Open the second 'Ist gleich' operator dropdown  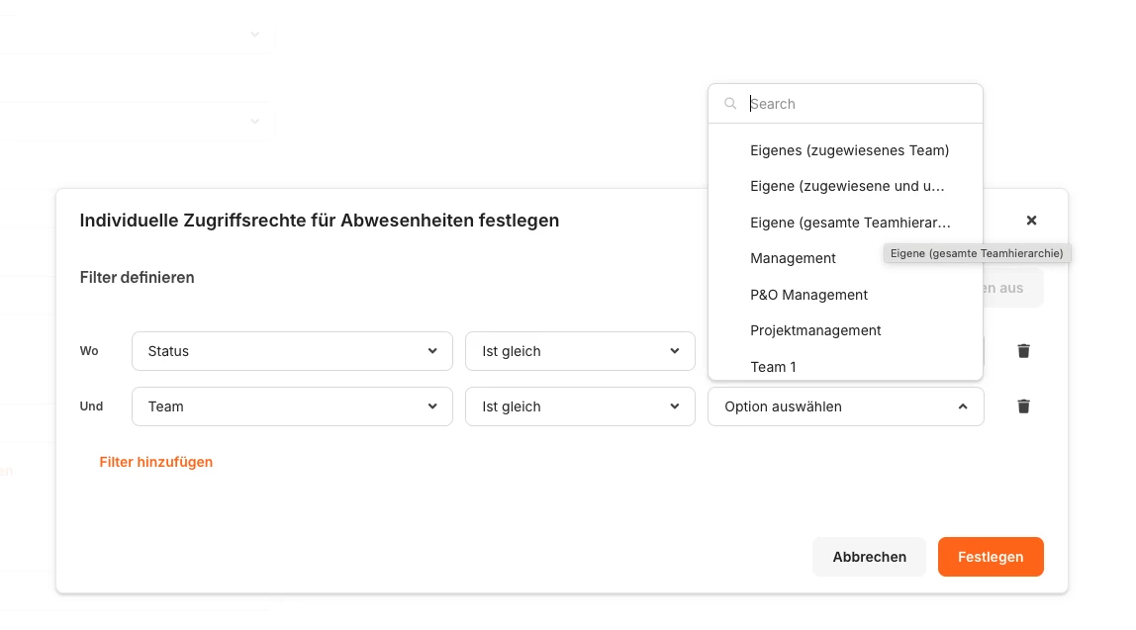pyautogui.click(x=580, y=406)
